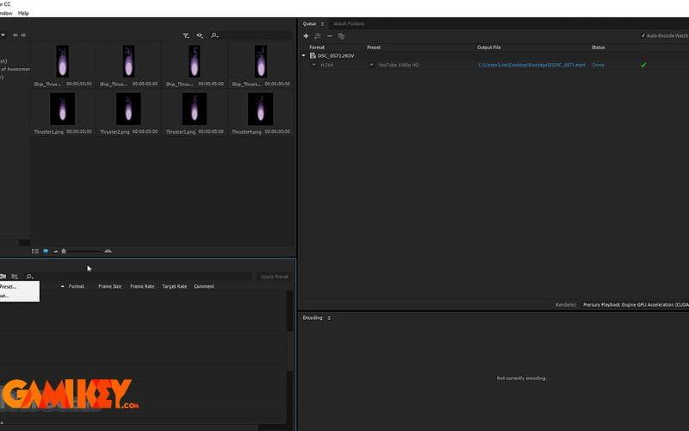Click the navigate back arrow in Media Browser
This screenshot has width=689, height=431.
15,35
